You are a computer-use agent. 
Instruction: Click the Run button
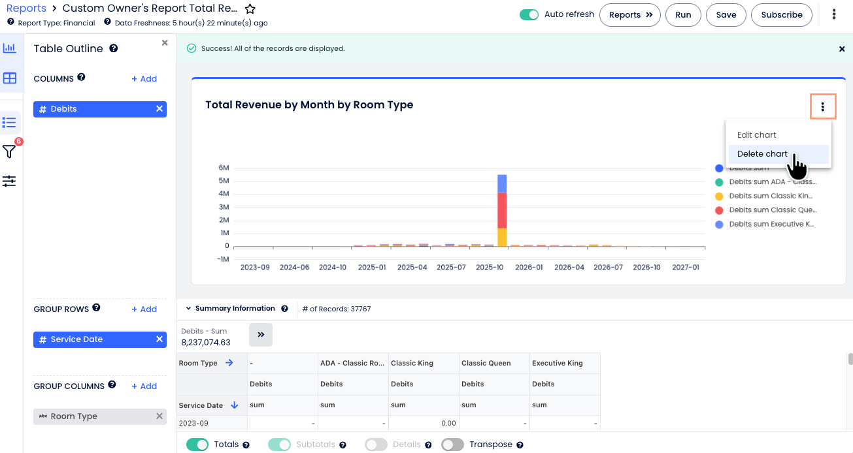[x=683, y=15]
